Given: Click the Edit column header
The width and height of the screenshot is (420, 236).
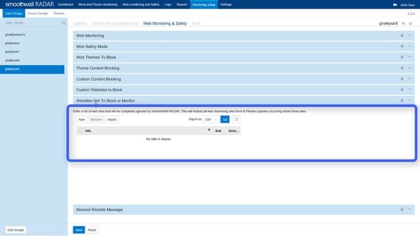Looking at the screenshot, I should tap(219, 131).
